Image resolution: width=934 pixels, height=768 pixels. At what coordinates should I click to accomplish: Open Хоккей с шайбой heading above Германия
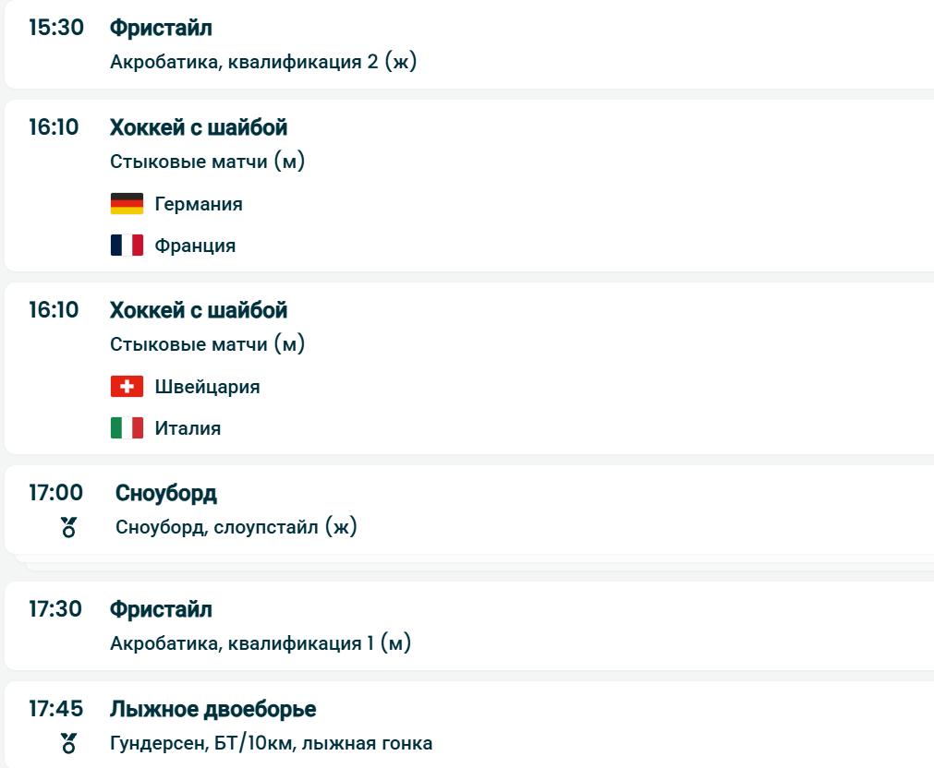199,127
